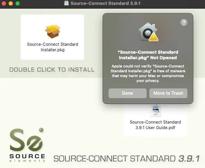The height and width of the screenshot is (168, 205).
Task: Click the yellow minimize window button
Action: click(11, 3)
